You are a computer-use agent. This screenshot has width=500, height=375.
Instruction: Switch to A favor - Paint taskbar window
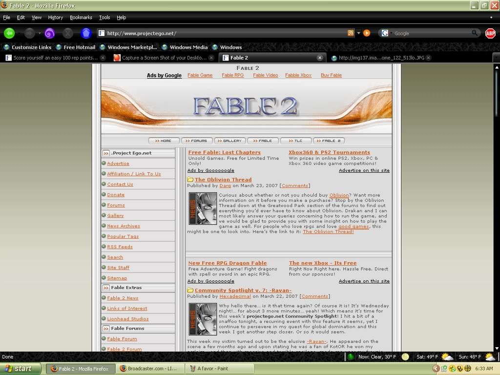click(219, 369)
